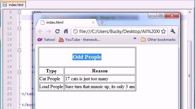Close the index.html browser tab
Image resolution: width=195 pixels, height=109 pixels.
point(93,22)
